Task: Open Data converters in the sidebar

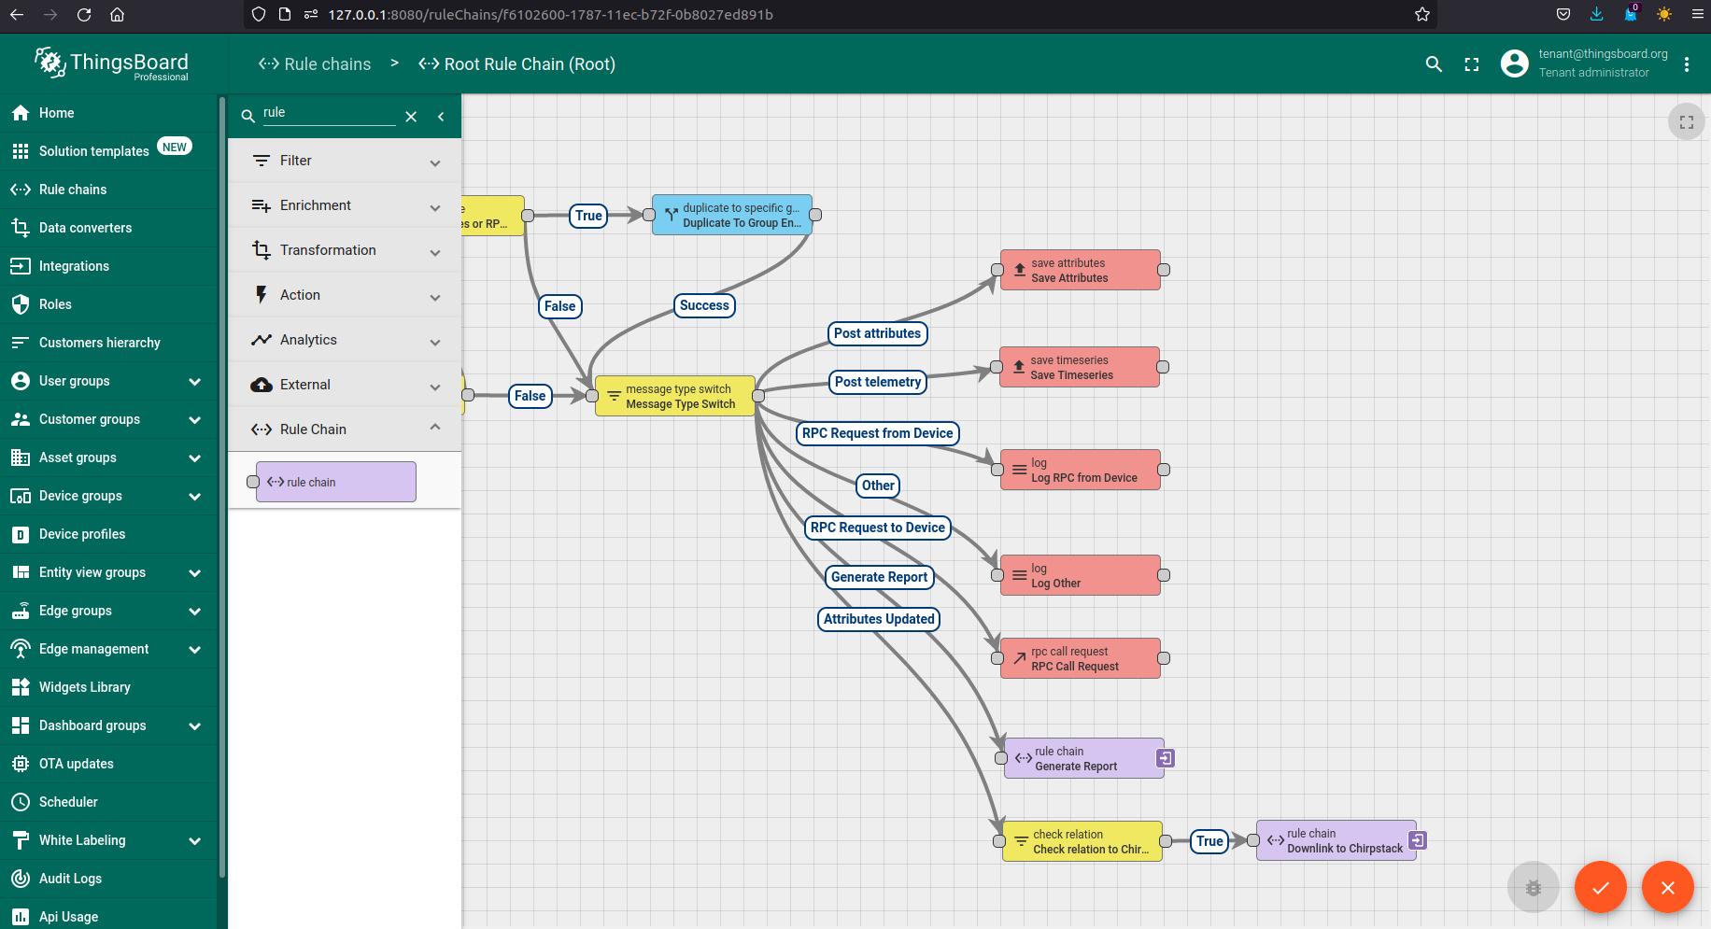Action: (108, 228)
